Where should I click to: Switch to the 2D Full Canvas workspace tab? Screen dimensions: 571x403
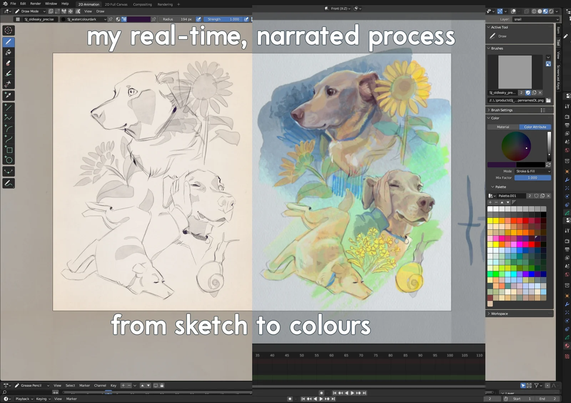point(116,4)
